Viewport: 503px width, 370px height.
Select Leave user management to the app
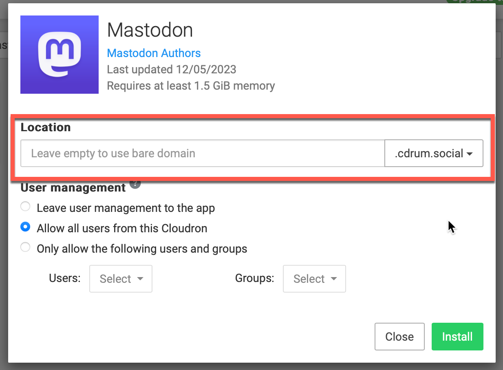26,207
